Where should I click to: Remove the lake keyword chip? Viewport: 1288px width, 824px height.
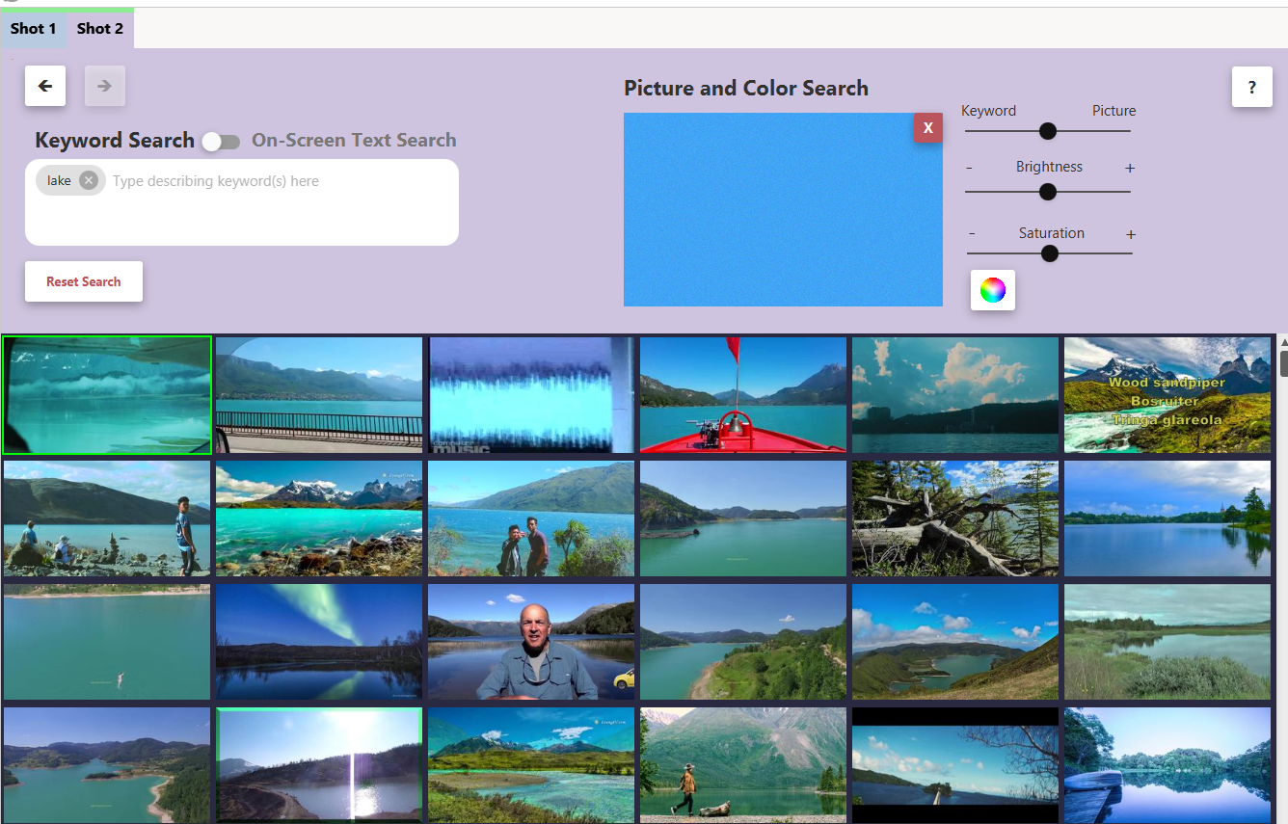[89, 180]
